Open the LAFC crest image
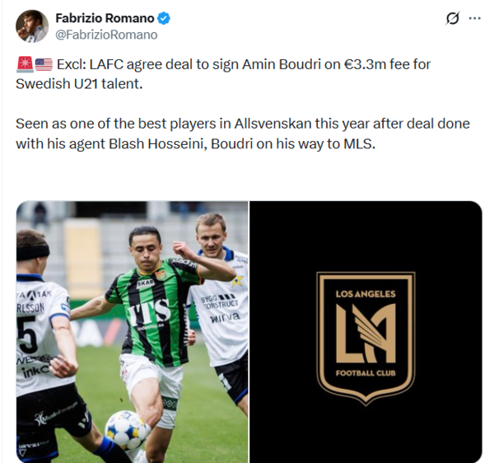 point(366,331)
